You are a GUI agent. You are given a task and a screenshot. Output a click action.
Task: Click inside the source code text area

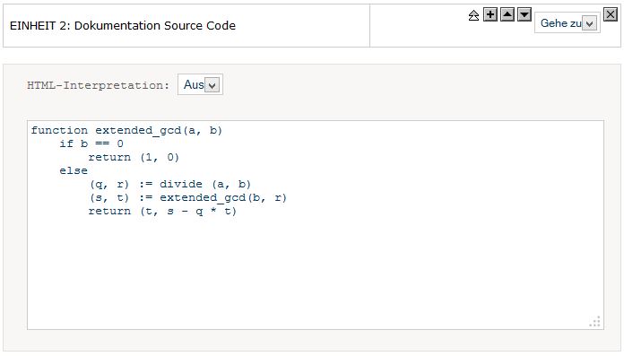click(316, 225)
